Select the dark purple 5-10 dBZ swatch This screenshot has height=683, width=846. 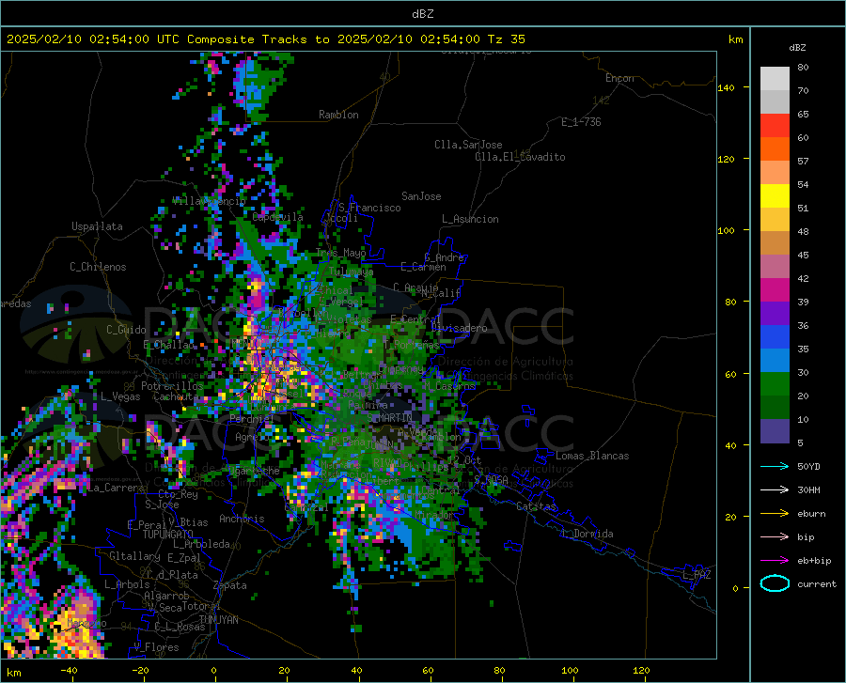tap(775, 431)
